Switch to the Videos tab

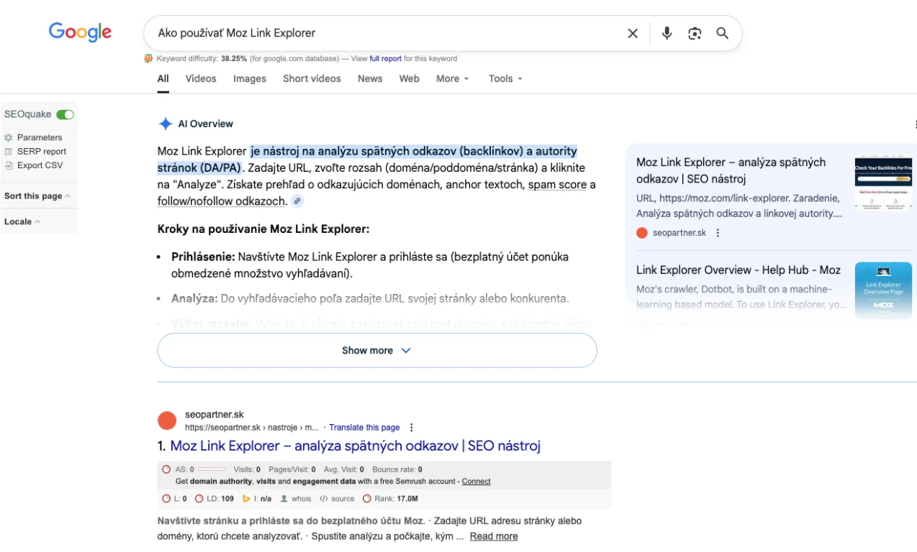click(200, 78)
